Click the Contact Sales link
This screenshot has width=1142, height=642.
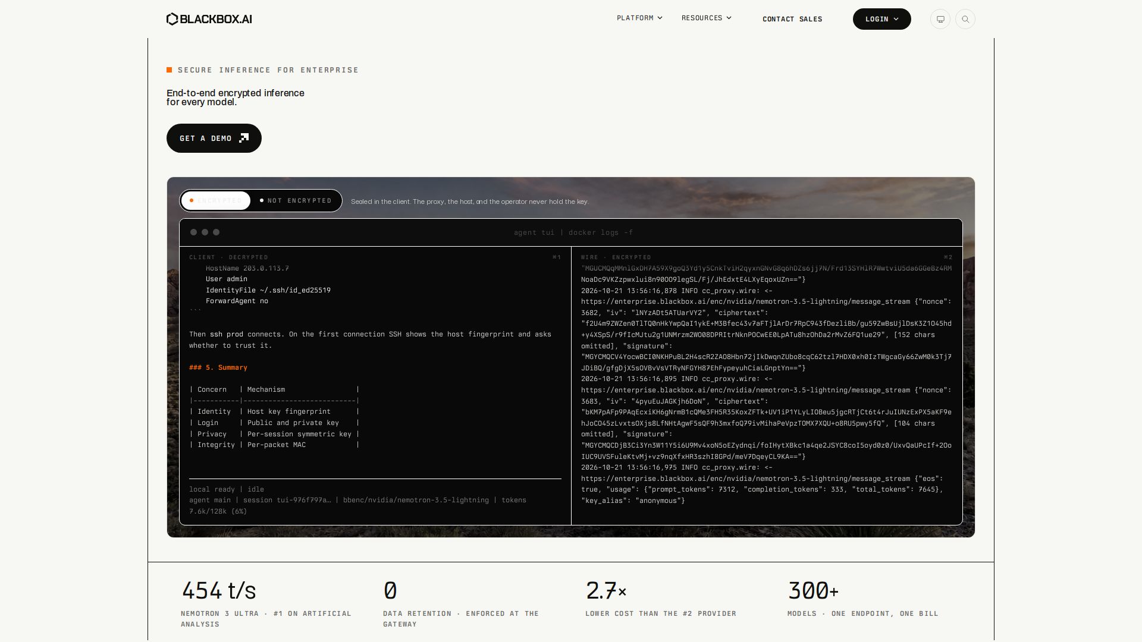(x=792, y=19)
